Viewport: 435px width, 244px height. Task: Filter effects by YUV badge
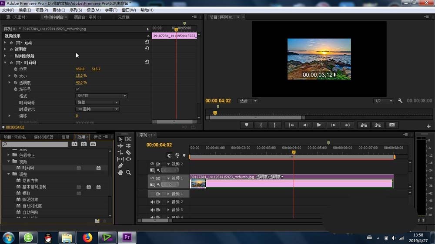pyautogui.click(x=93, y=144)
